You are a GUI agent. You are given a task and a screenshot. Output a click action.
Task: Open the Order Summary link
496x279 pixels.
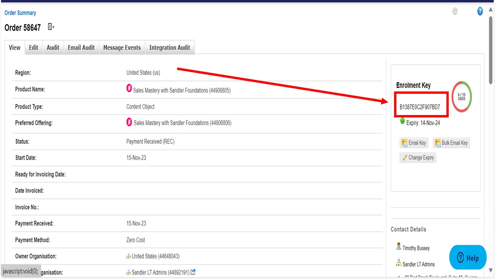click(x=20, y=12)
